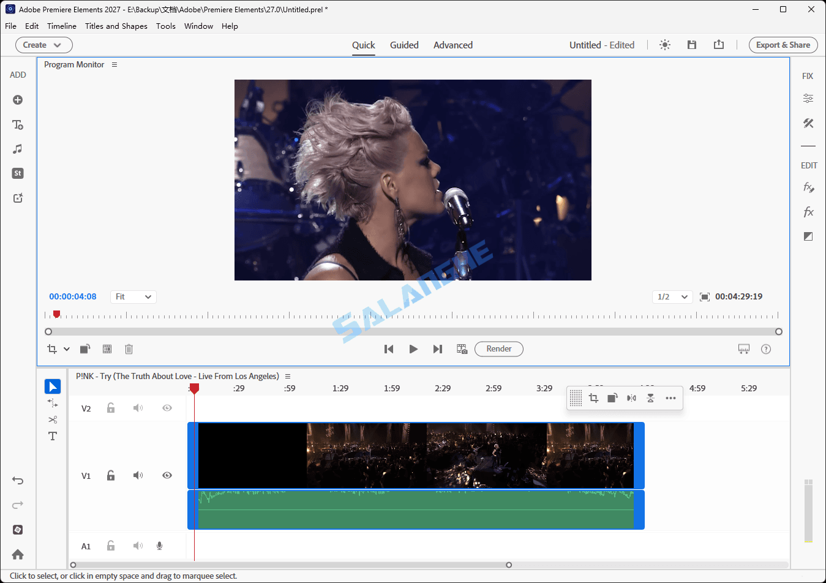Click the timeline horizontal zoom scrollbar handle
The width and height of the screenshot is (826, 583).
(509, 565)
